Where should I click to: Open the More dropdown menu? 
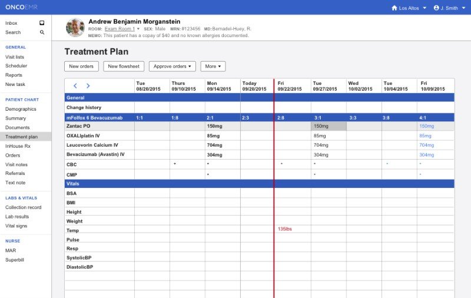(213, 67)
